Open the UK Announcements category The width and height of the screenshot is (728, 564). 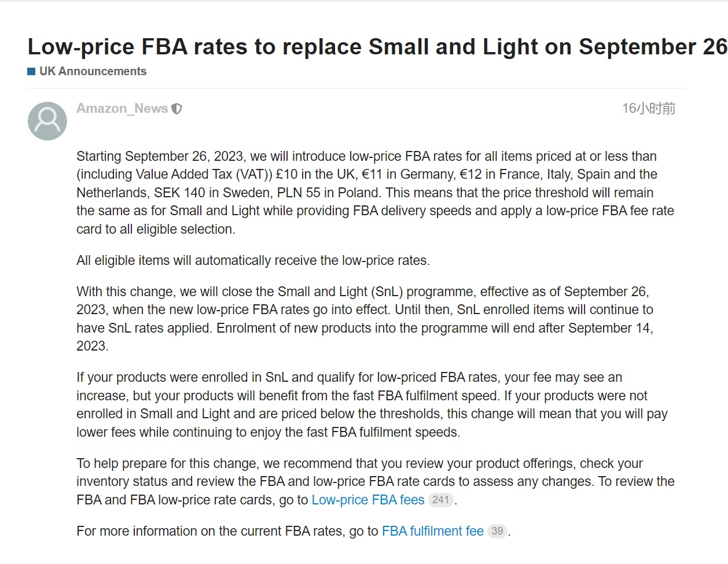tap(93, 71)
